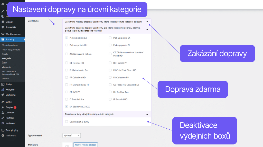
Task: Open Přidat nový produkt link
Action: 11,50
